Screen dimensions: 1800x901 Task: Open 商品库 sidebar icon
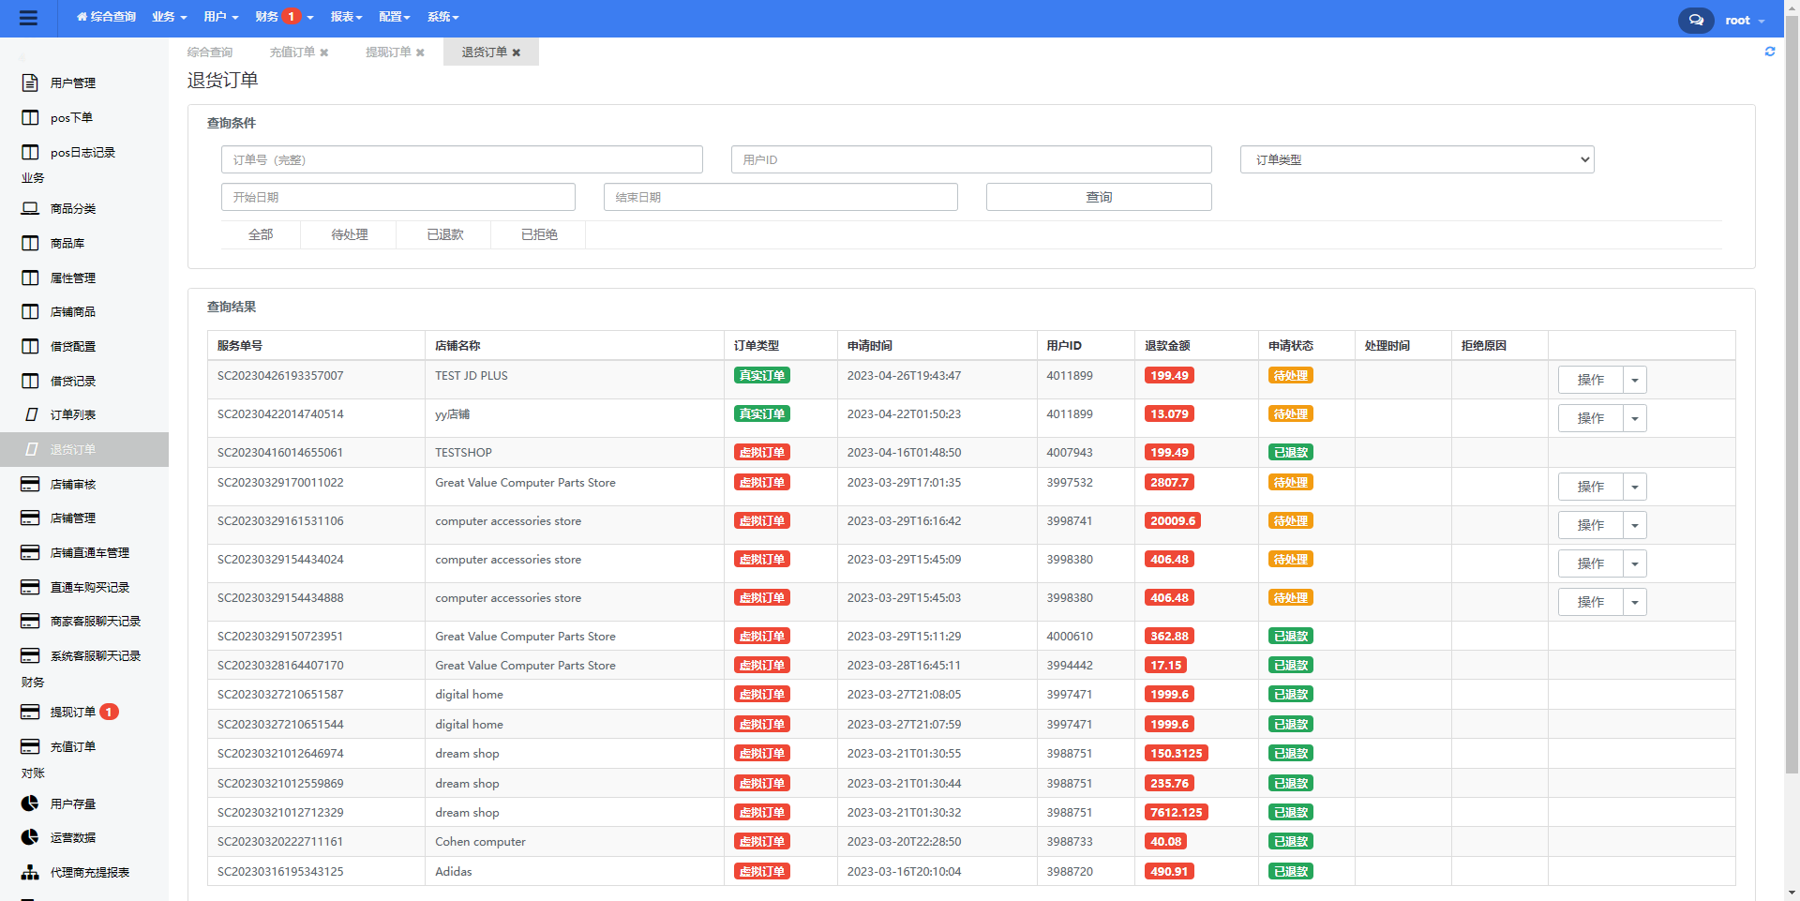pyautogui.click(x=30, y=243)
